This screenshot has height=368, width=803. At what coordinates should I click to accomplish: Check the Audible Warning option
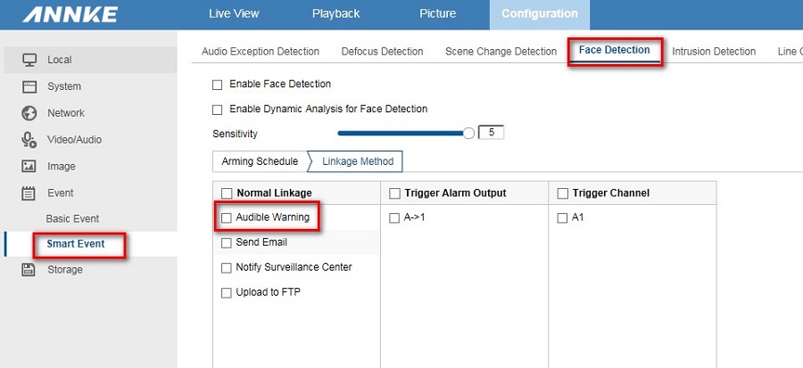click(x=227, y=218)
